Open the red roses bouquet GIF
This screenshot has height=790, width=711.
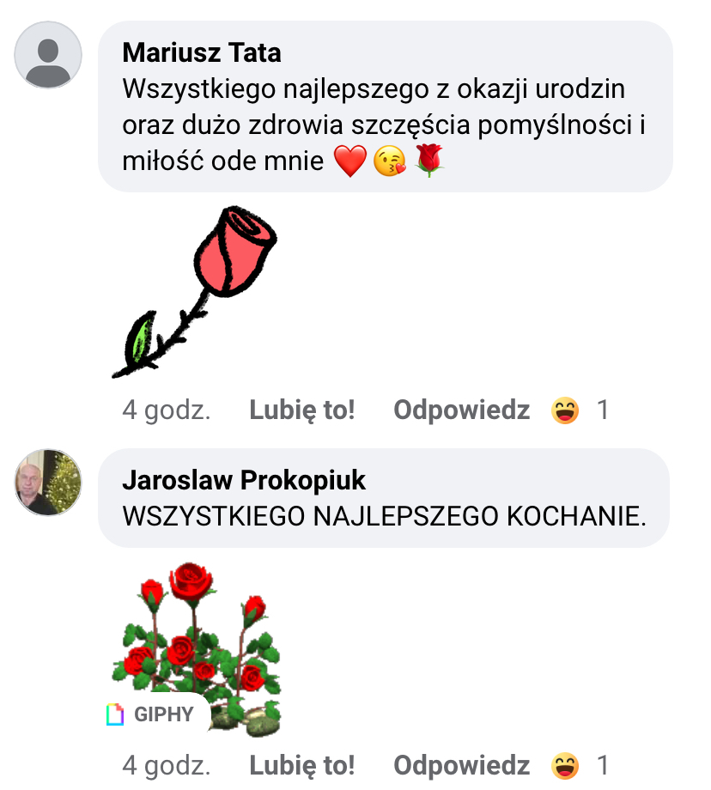click(x=197, y=644)
